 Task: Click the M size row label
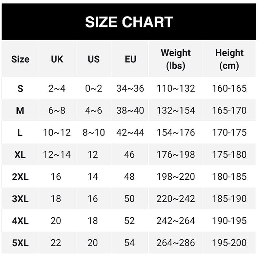tap(20, 111)
